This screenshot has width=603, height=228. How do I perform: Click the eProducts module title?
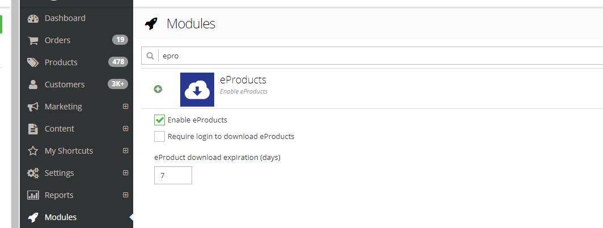coord(243,80)
